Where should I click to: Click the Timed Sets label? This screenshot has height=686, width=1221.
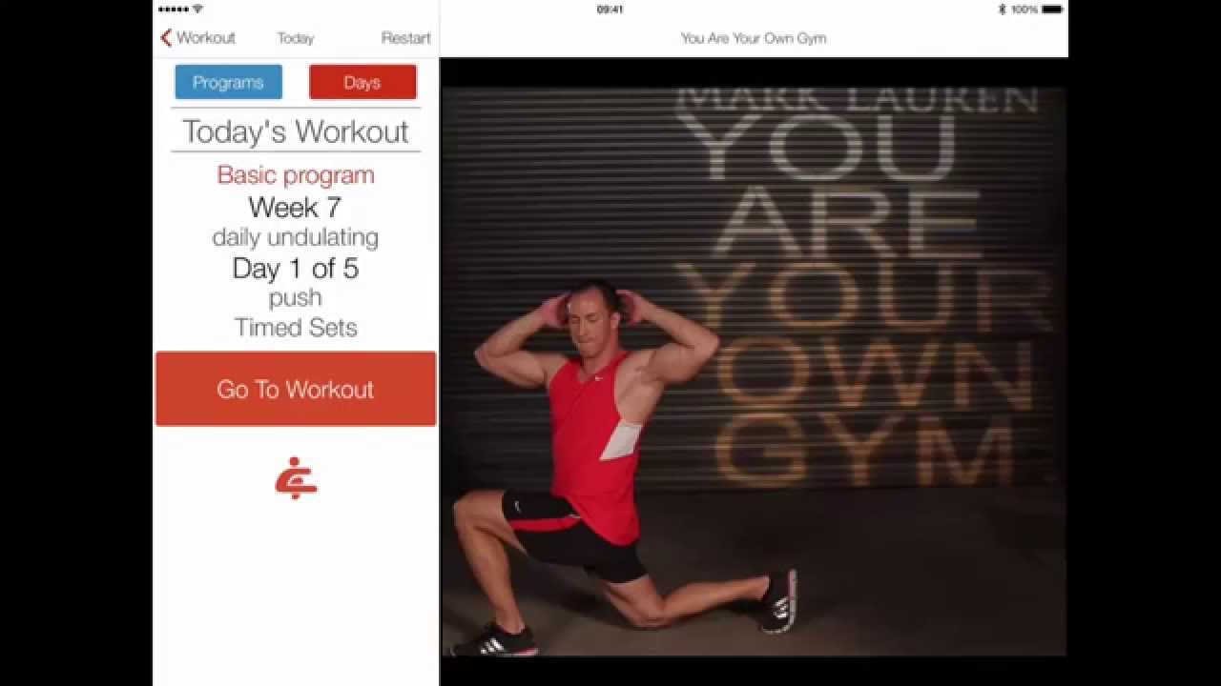pos(296,328)
